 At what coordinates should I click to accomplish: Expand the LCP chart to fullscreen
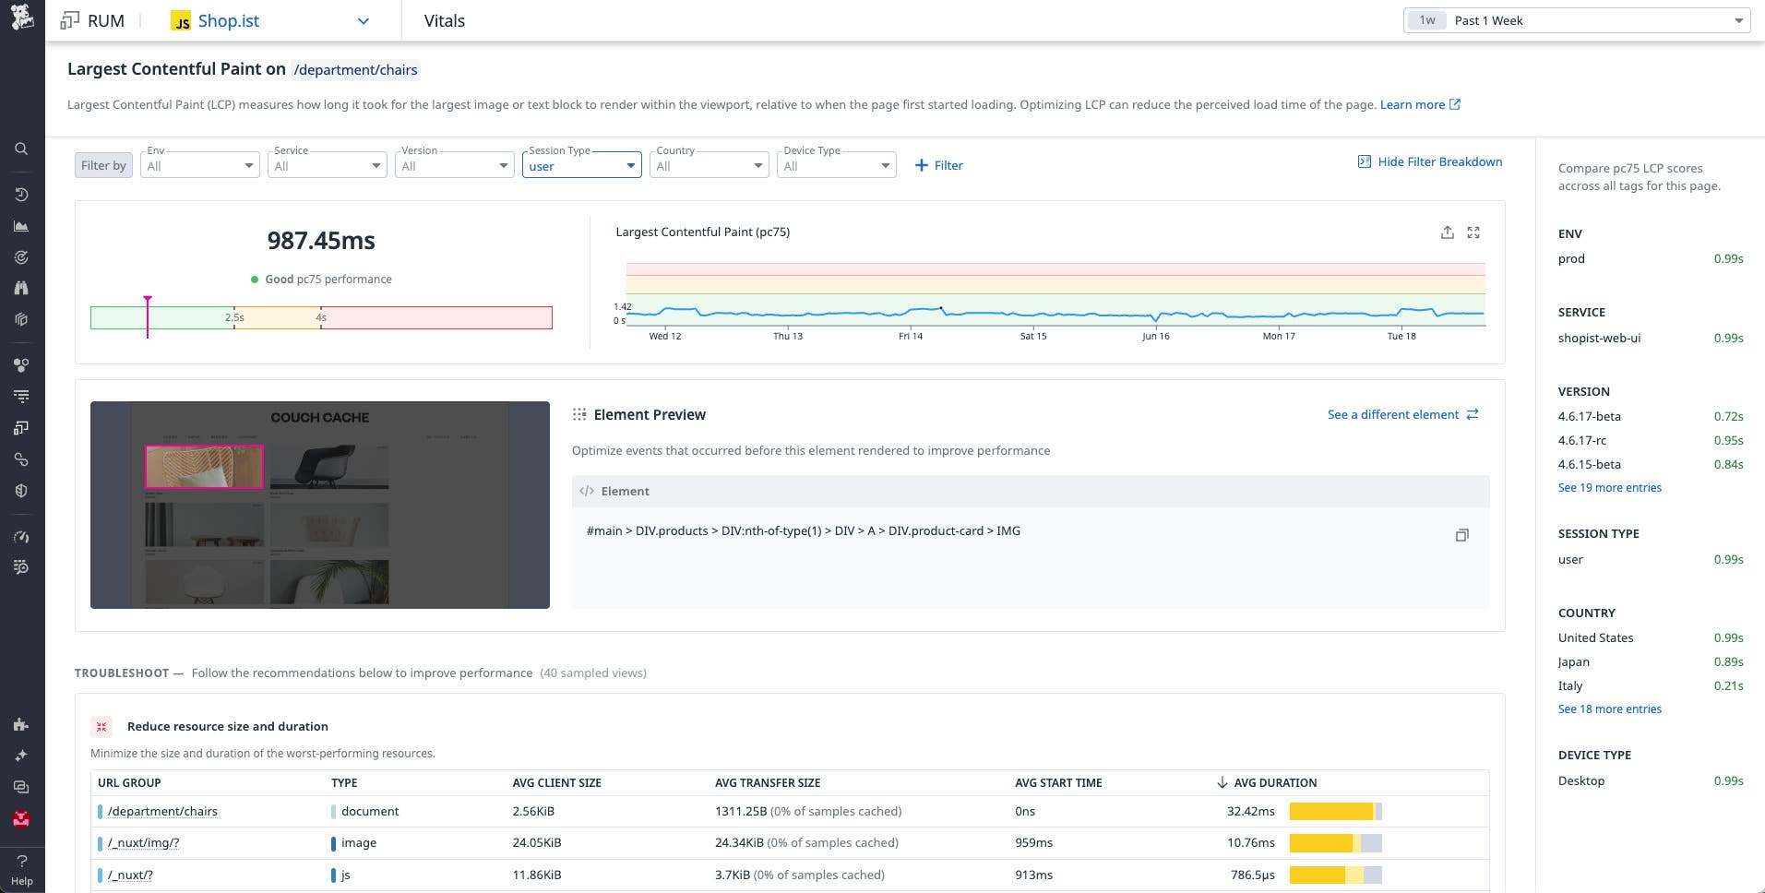tap(1473, 232)
